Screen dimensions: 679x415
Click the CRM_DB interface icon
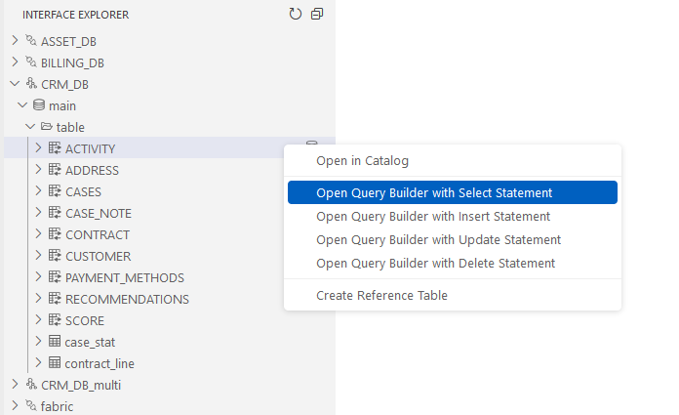point(30,84)
